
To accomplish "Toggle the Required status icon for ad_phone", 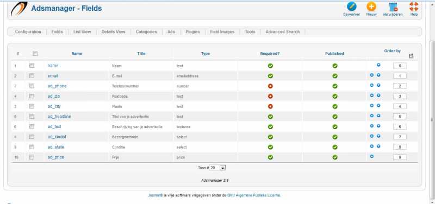I will tap(270, 86).
